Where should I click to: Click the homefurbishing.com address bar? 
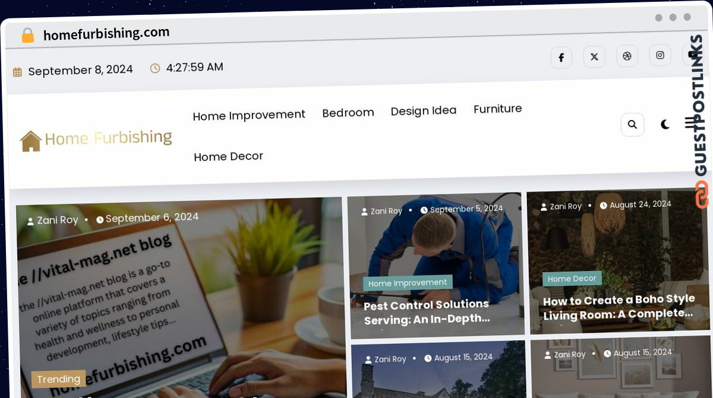(106, 34)
